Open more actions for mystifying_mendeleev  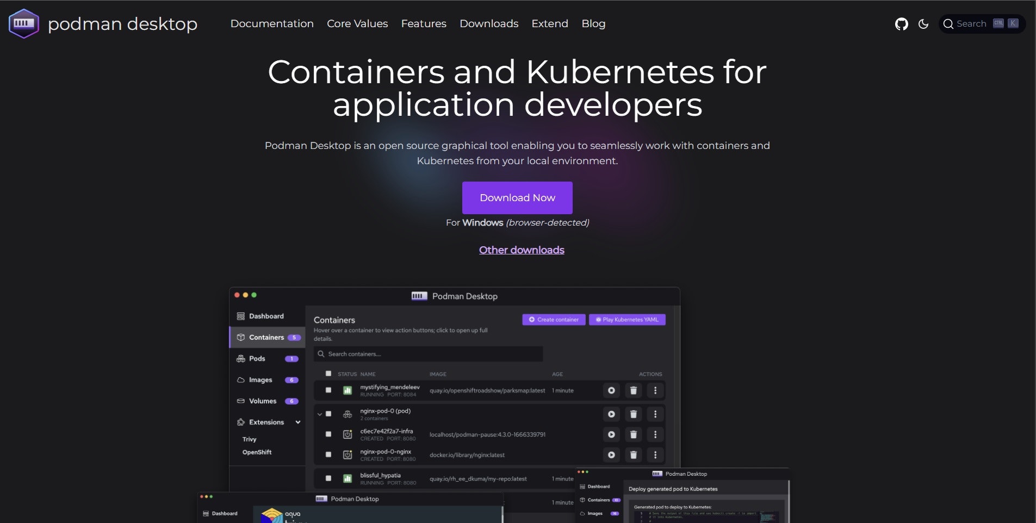(655, 390)
